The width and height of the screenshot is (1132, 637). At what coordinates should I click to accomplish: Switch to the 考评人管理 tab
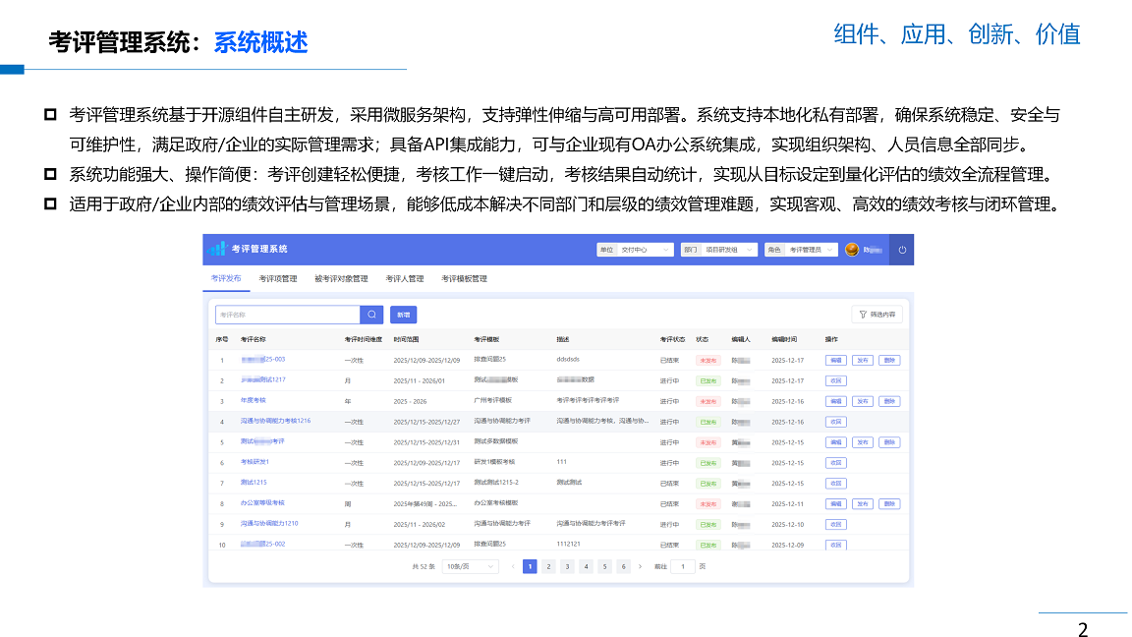click(x=403, y=278)
